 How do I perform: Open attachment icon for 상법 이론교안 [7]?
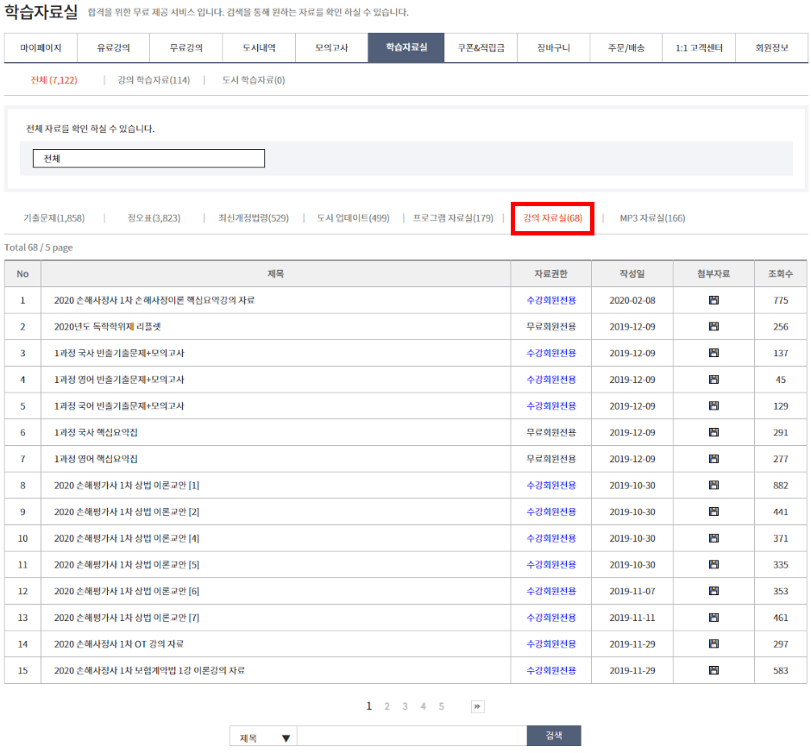tap(714, 617)
